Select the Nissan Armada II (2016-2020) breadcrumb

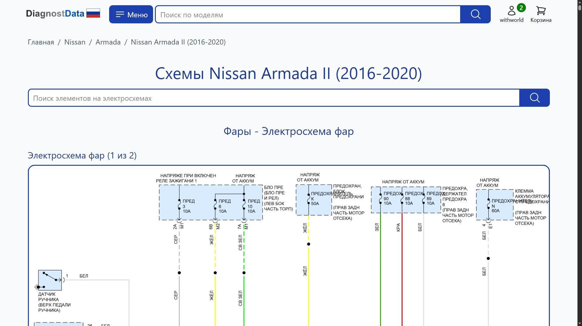pyautogui.click(x=178, y=42)
